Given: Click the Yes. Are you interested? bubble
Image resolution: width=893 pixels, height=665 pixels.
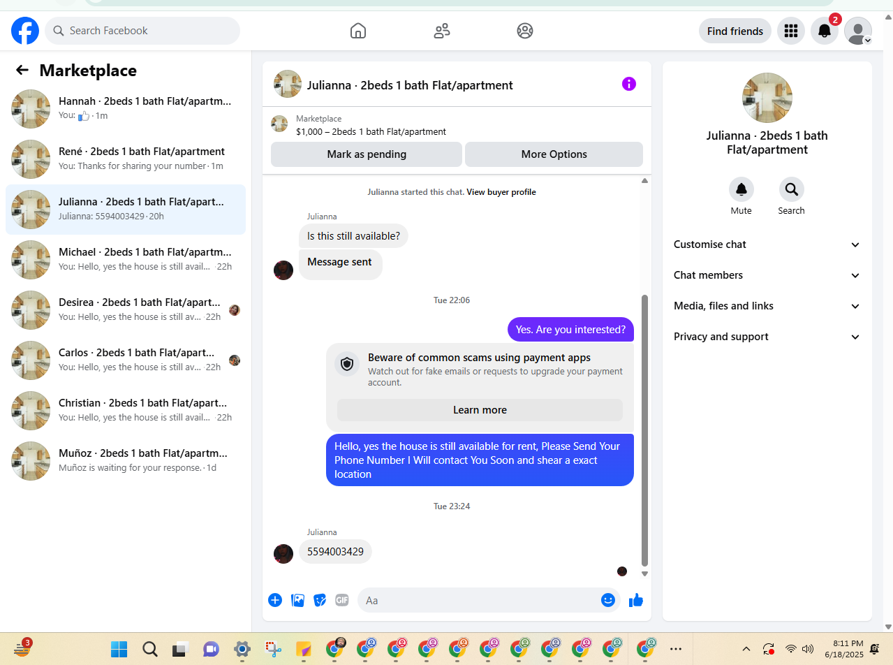Looking at the screenshot, I should pyautogui.click(x=570, y=330).
